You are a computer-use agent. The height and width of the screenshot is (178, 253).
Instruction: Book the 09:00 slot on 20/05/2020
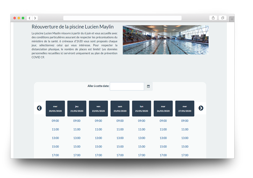coord(55,121)
